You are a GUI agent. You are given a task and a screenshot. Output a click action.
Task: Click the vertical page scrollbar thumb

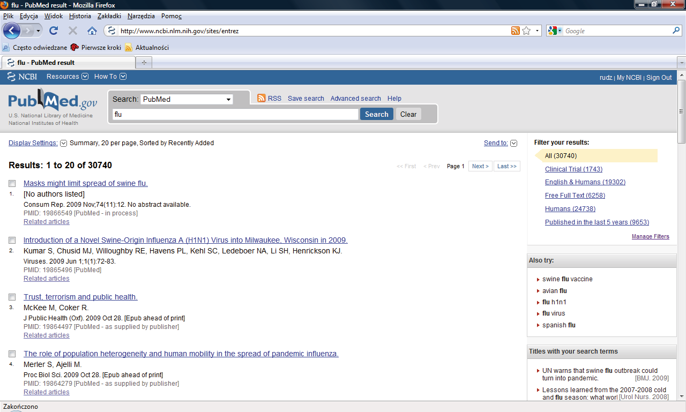[681, 111]
